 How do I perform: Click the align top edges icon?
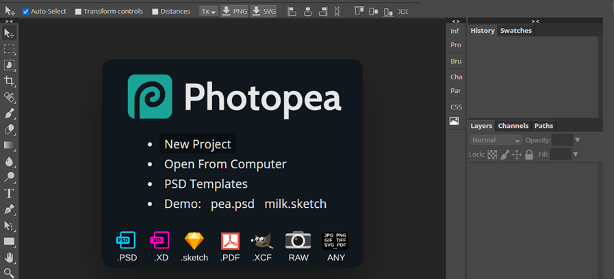coord(359,11)
